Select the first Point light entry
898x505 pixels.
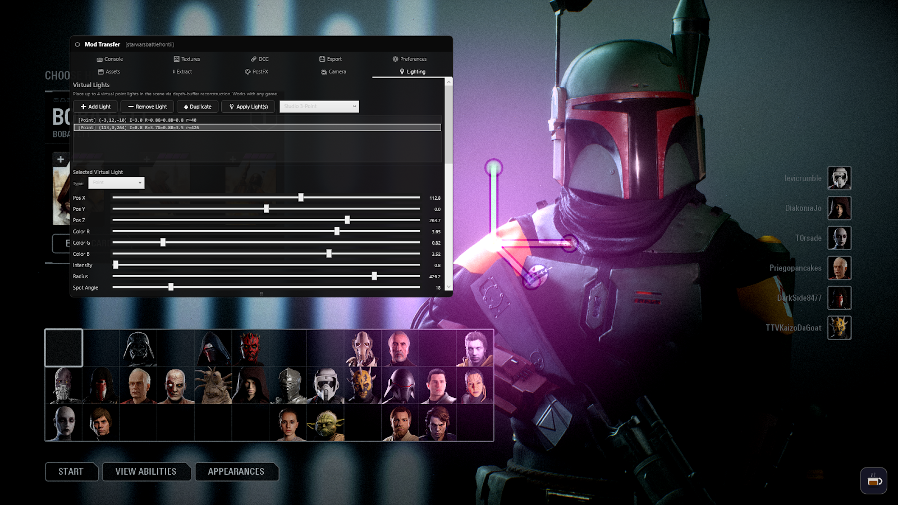point(168,120)
